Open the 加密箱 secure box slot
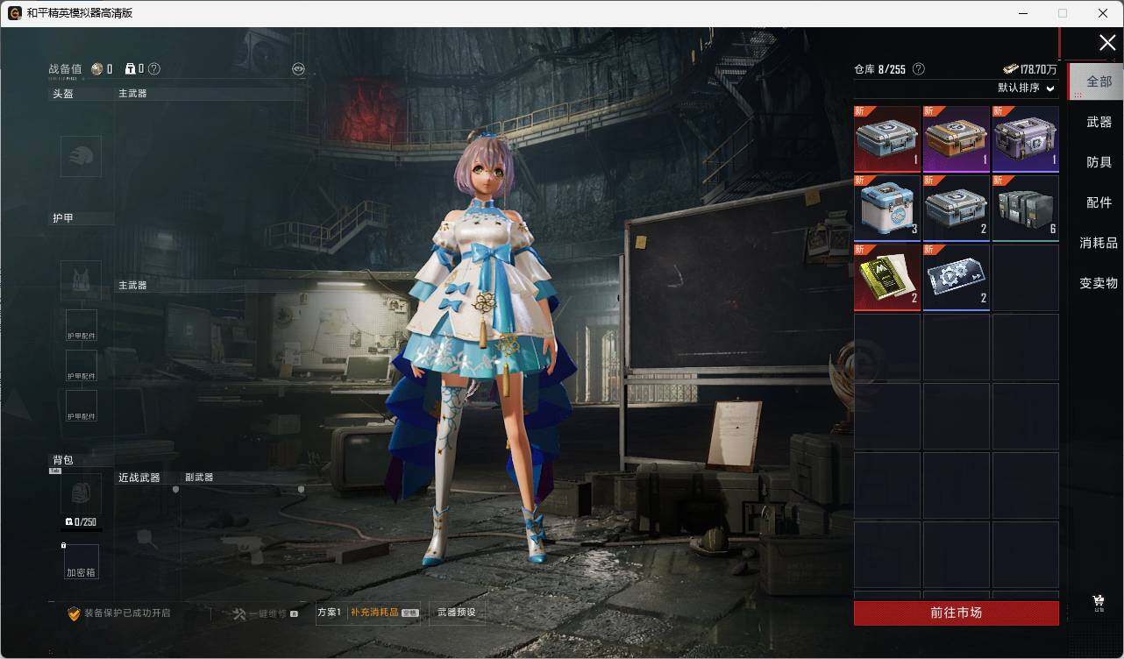Image resolution: width=1124 pixels, height=659 pixels. coord(82,562)
